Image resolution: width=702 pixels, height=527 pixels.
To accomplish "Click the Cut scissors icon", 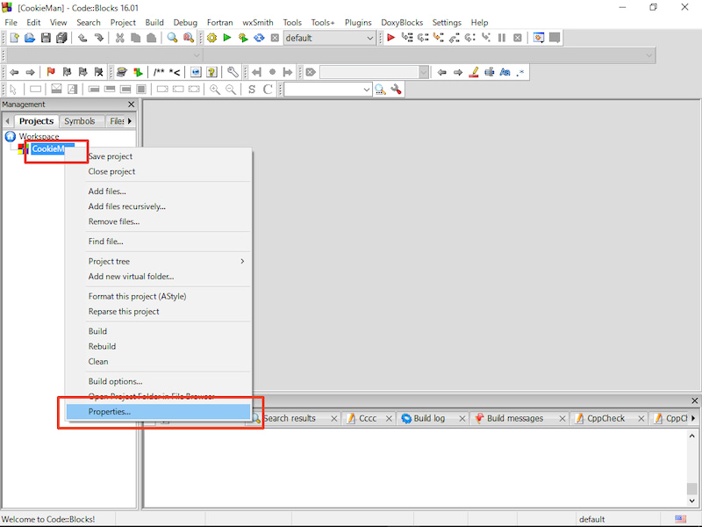I will (119, 38).
